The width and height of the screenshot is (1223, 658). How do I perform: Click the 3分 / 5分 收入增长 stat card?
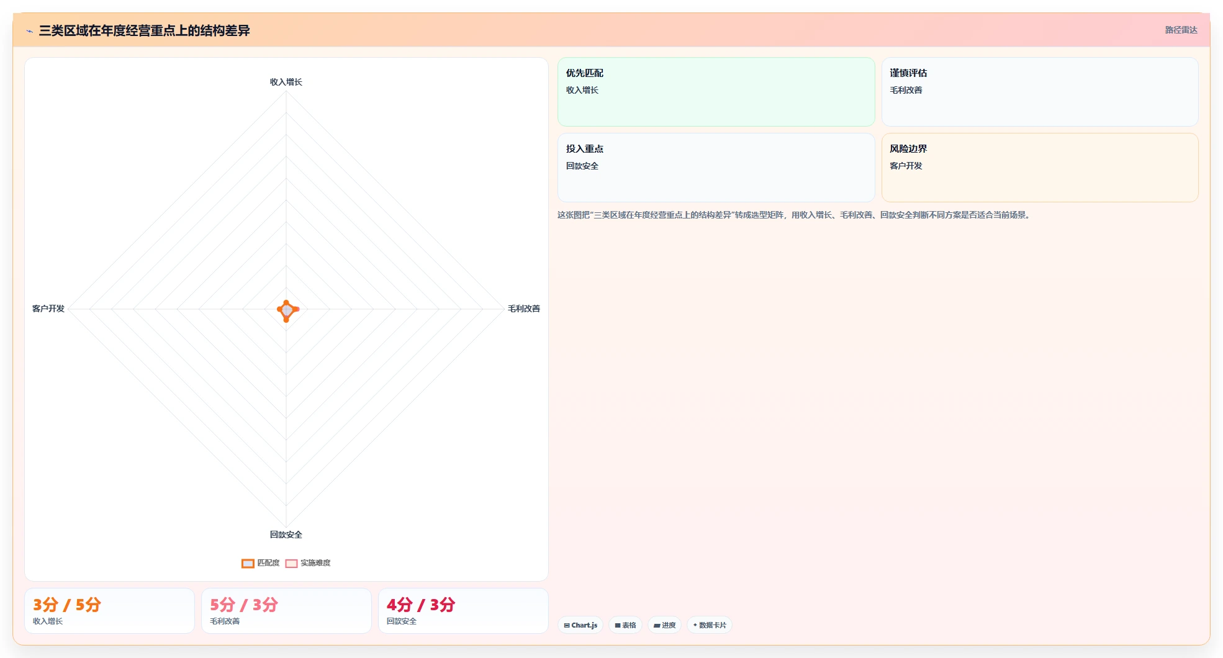[x=109, y=611]
